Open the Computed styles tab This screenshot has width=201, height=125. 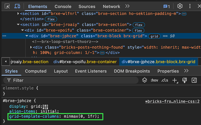(36, 71)
